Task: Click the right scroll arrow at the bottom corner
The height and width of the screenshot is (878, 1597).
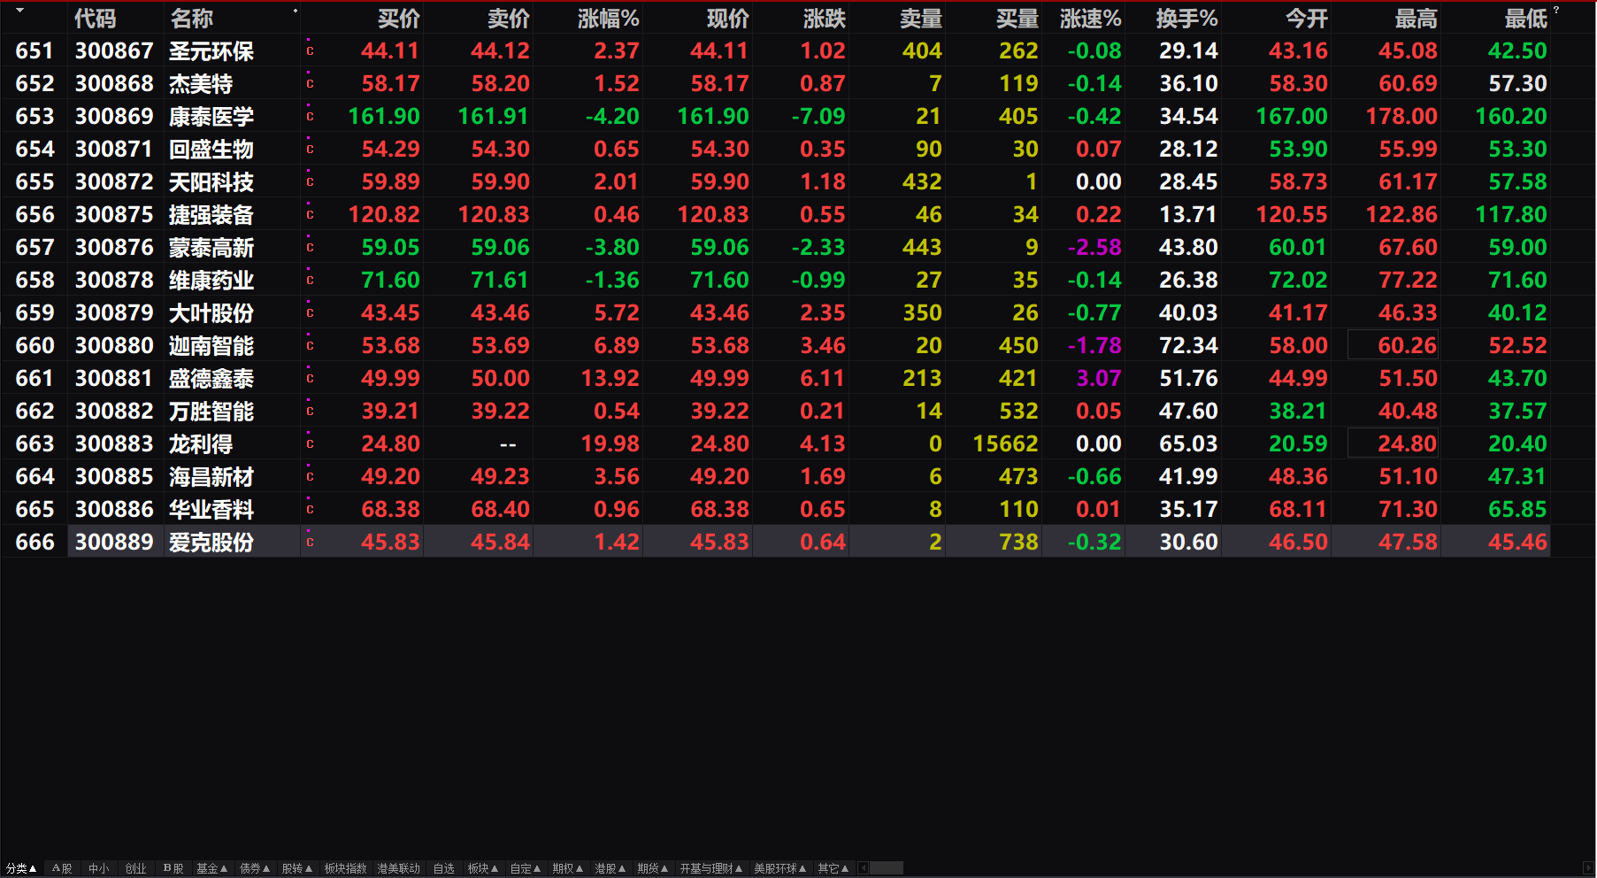Action: click(x=1588, y=868)
